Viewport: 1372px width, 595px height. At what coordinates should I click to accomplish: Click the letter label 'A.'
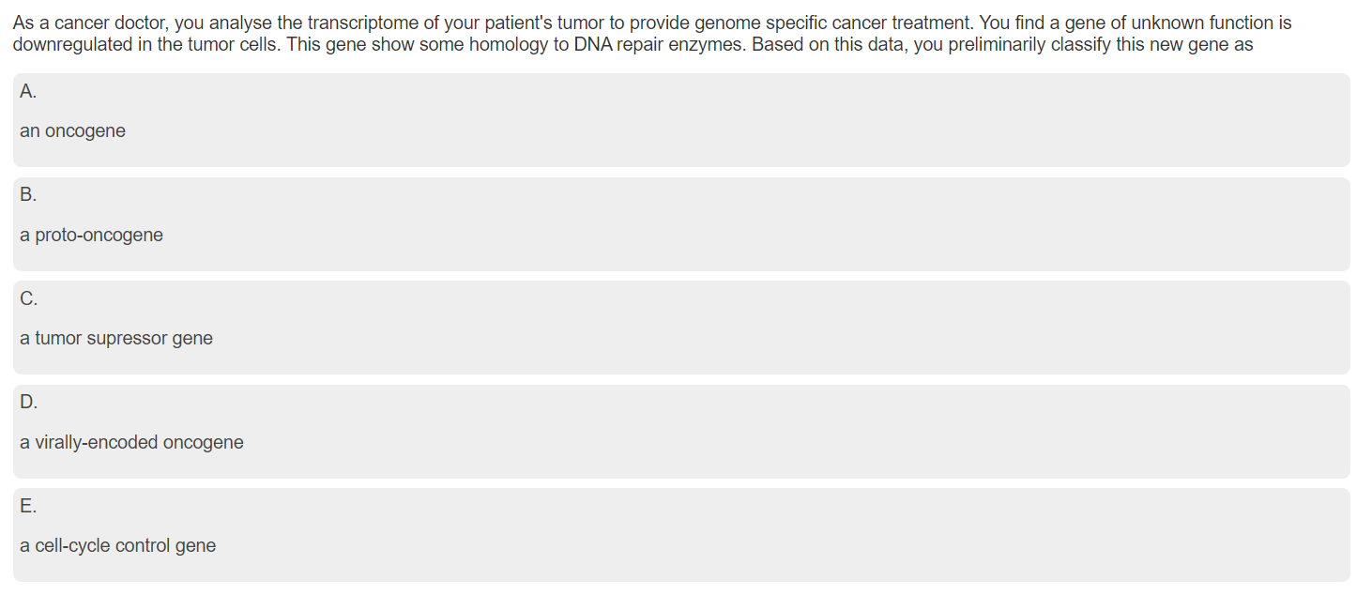point(28,91)
